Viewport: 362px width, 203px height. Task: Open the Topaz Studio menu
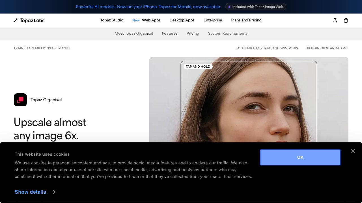(112, 20)
